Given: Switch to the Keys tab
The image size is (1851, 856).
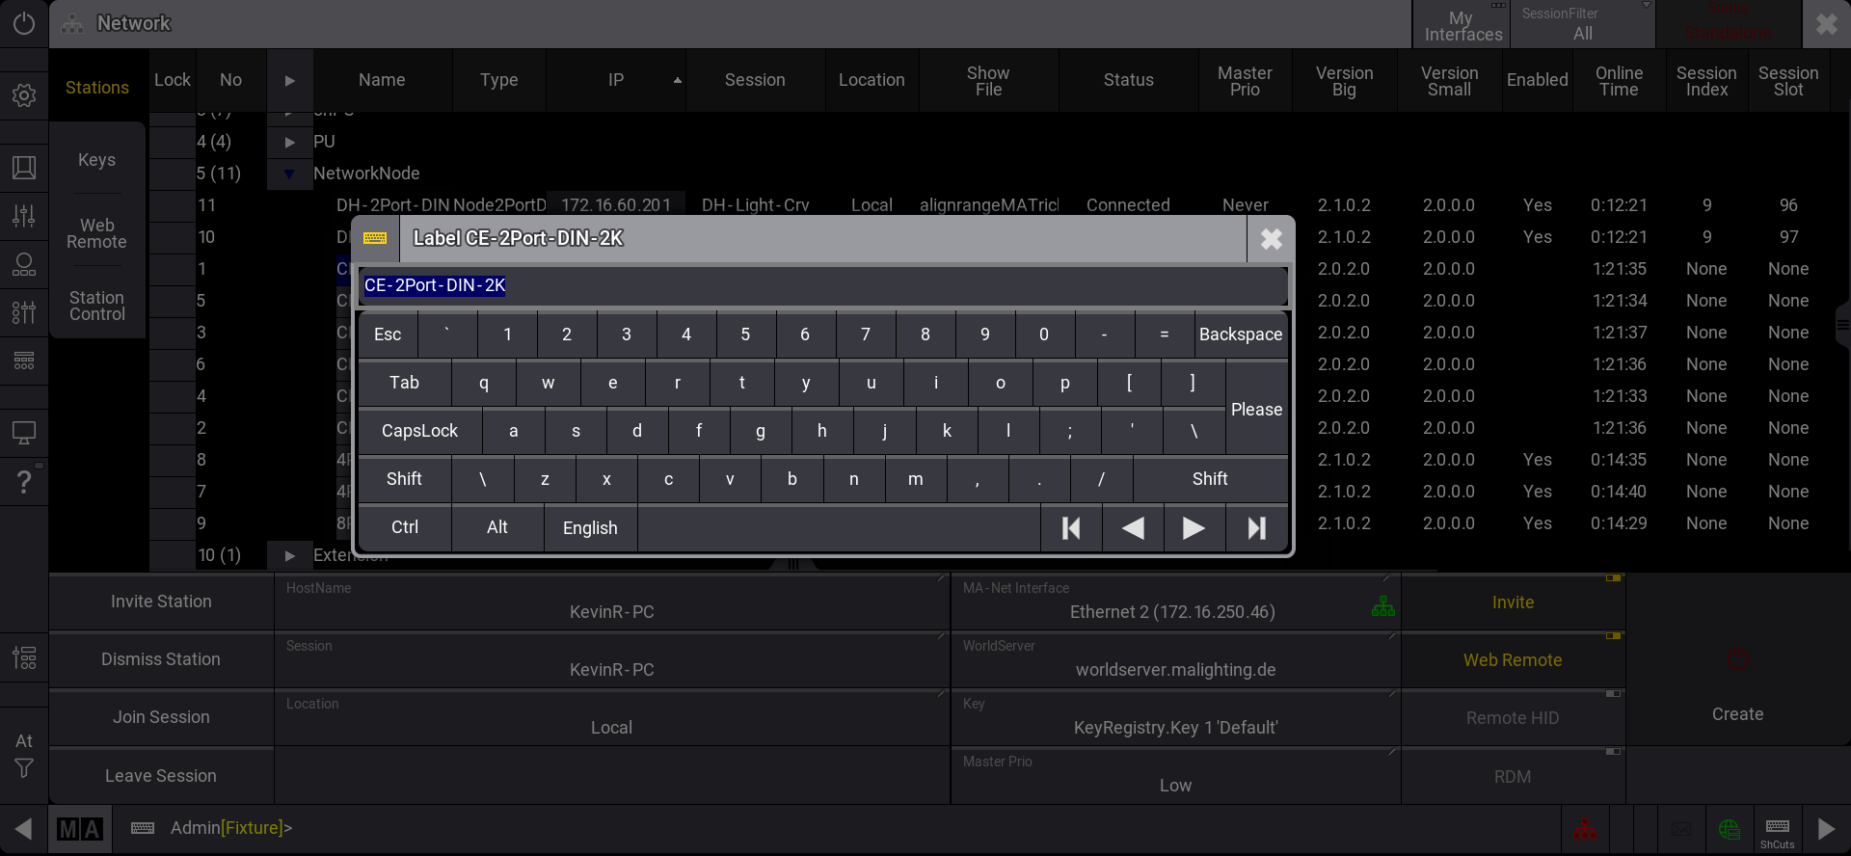Looking at the screenshot, I should (x=96, y=160).
